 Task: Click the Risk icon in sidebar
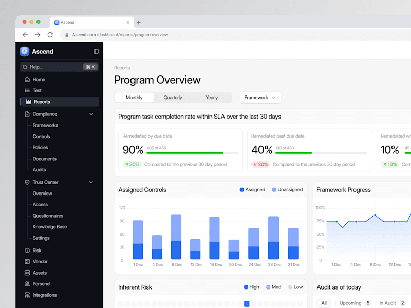click(27, 251)
